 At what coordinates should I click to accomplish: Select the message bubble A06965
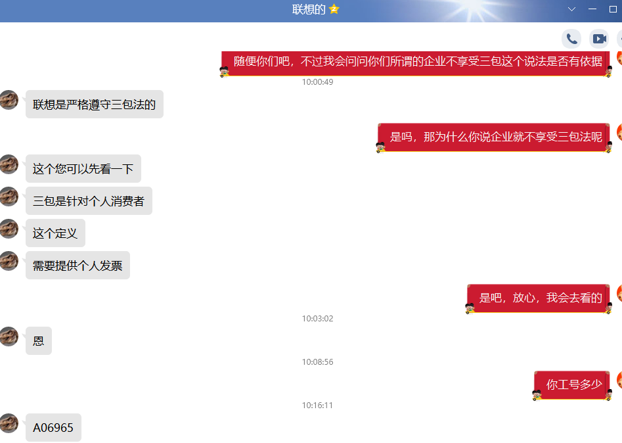tap(53, 428)
